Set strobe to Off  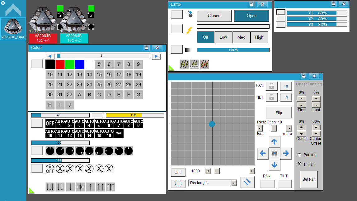(x=206, y=37)
